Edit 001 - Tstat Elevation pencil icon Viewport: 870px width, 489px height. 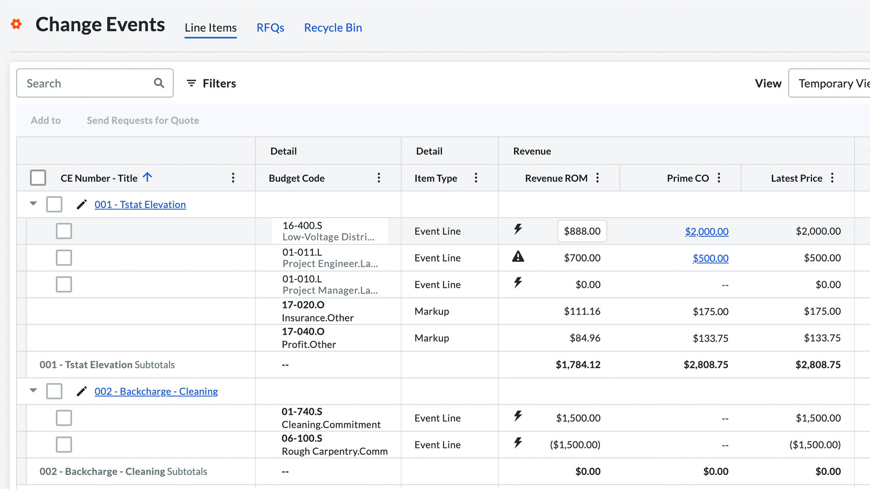[82, 205]
